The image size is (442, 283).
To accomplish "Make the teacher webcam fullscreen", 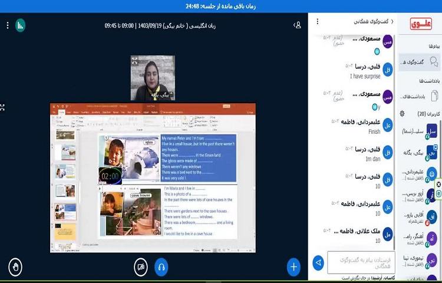I will click(x=135, y=61).
